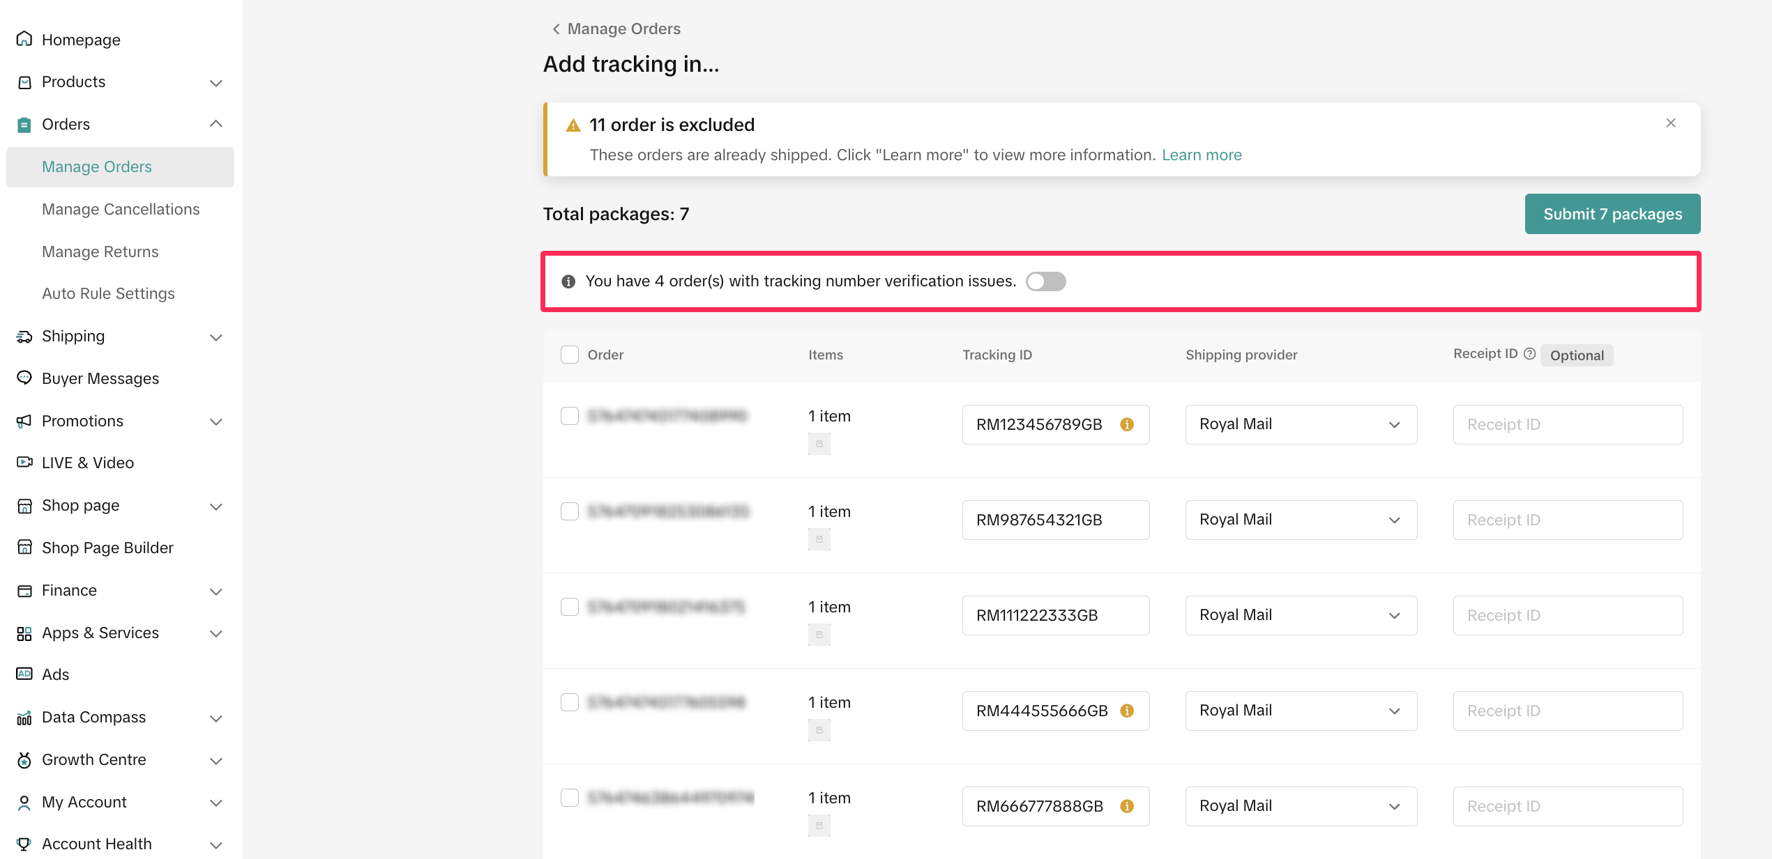
Task: Click the Ads icon in sidebar
Action: click(24, 674)
